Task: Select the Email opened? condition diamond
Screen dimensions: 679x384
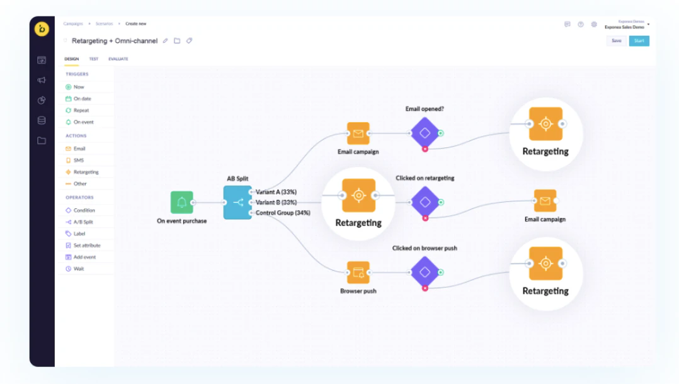Action: pos(425,133)
